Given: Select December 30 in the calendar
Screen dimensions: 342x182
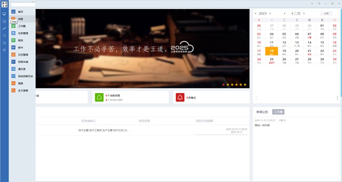Looking at the screenshot, I should tap(335, 60).
